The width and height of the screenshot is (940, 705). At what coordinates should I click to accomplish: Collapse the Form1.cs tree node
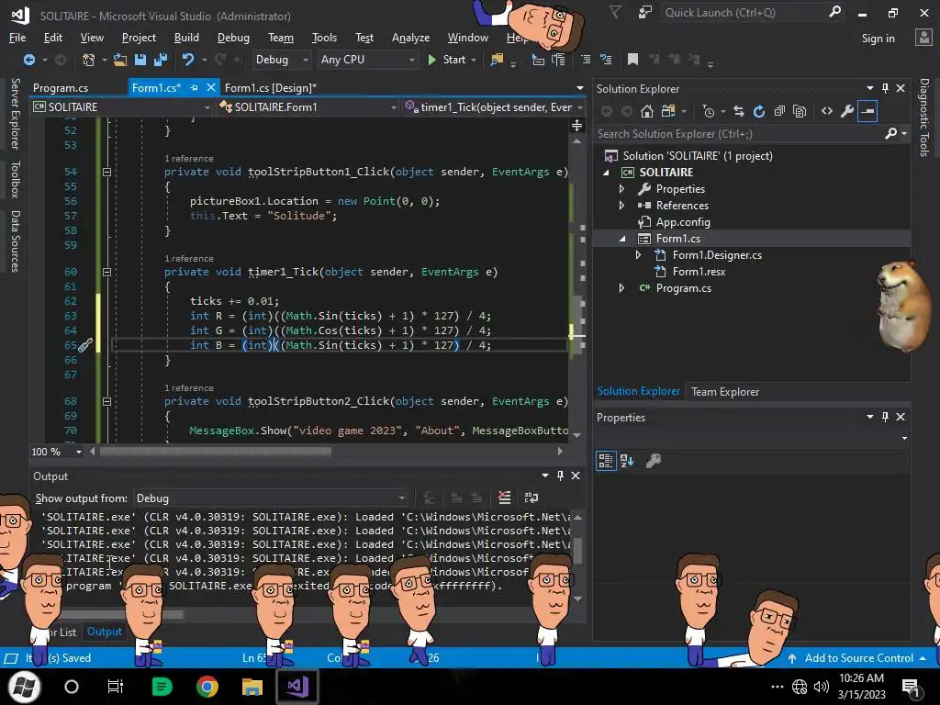coord(621,239)
